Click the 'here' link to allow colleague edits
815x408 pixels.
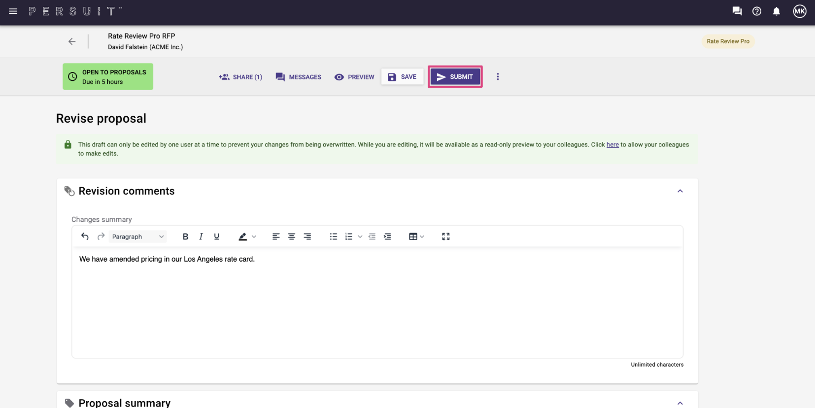pos(612,144)
